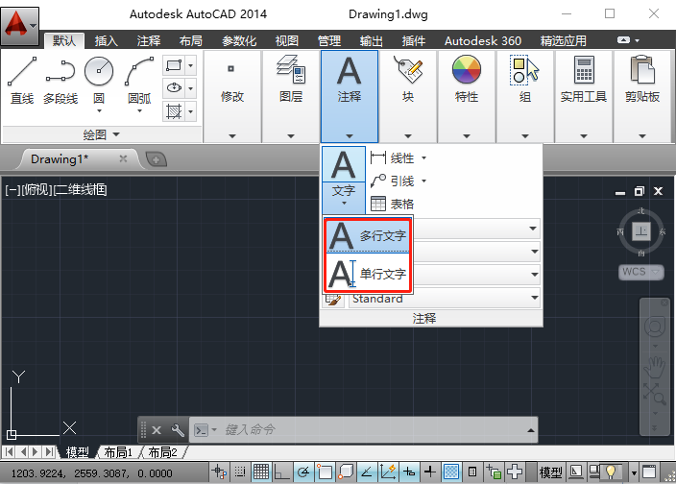676x484 pixels.
Task: Switch to the 布局2 layout tab
Action: pos(162,452)
